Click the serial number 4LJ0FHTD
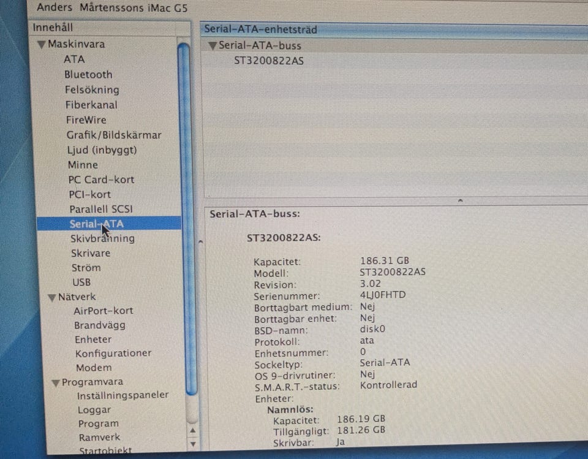 pyautogui.click(x=382, y=295)
